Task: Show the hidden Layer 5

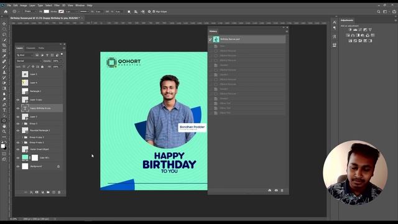Action: 18,74
